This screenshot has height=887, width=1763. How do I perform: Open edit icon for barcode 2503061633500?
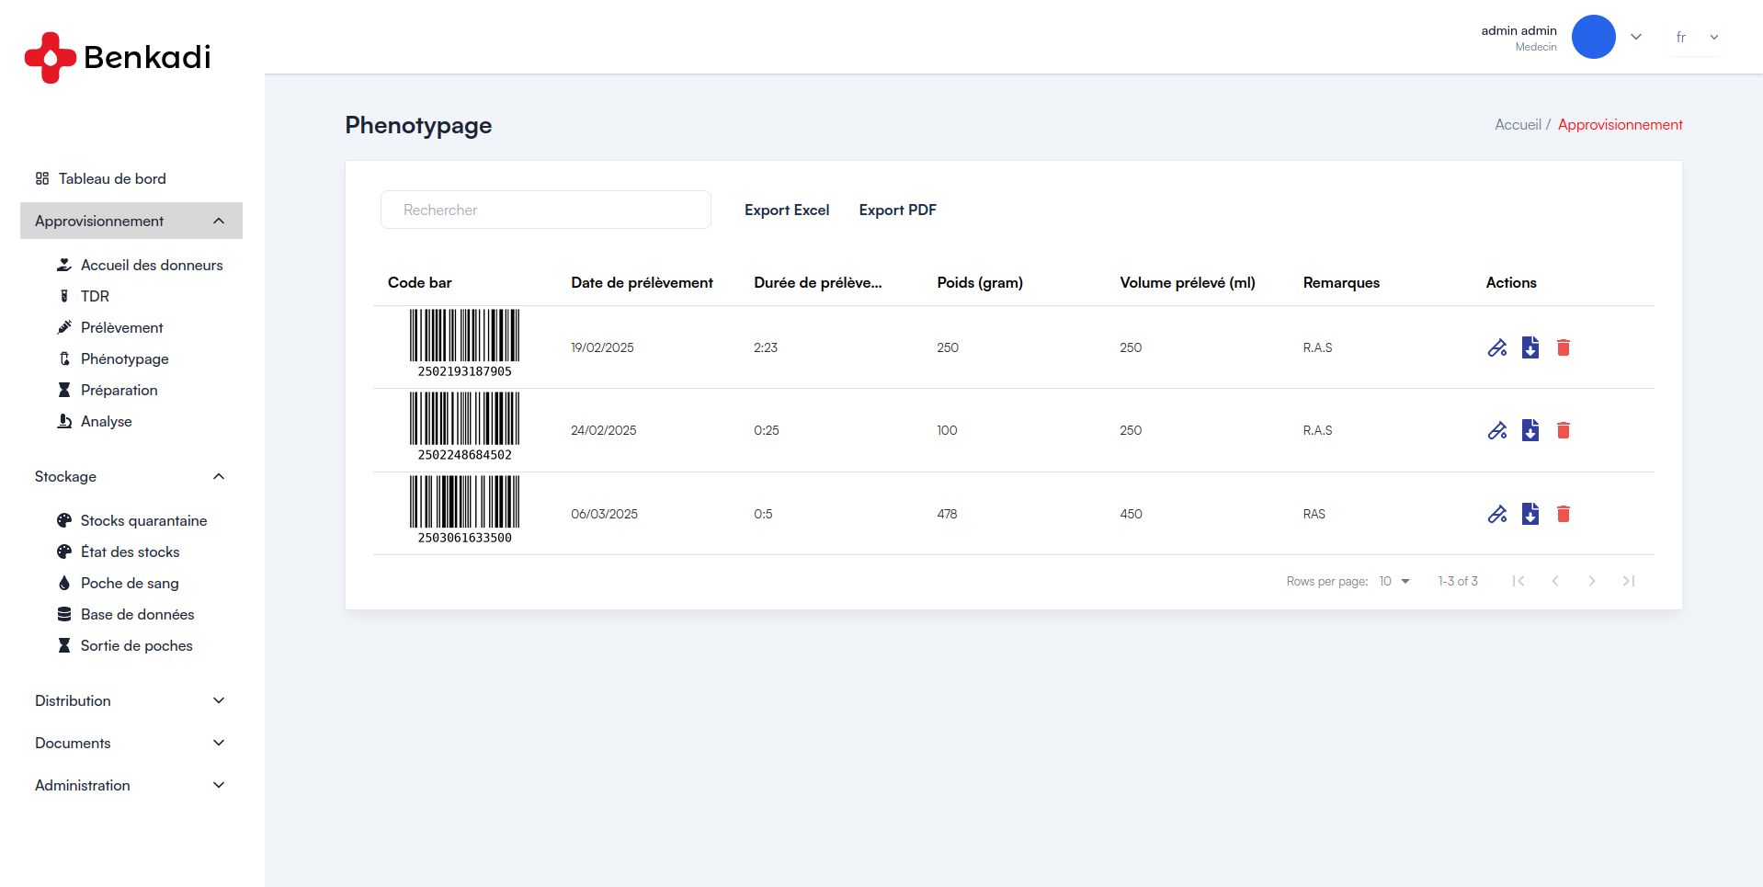point(1497,514)
